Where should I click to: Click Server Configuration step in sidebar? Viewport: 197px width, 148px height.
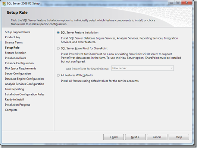[18, 74]
